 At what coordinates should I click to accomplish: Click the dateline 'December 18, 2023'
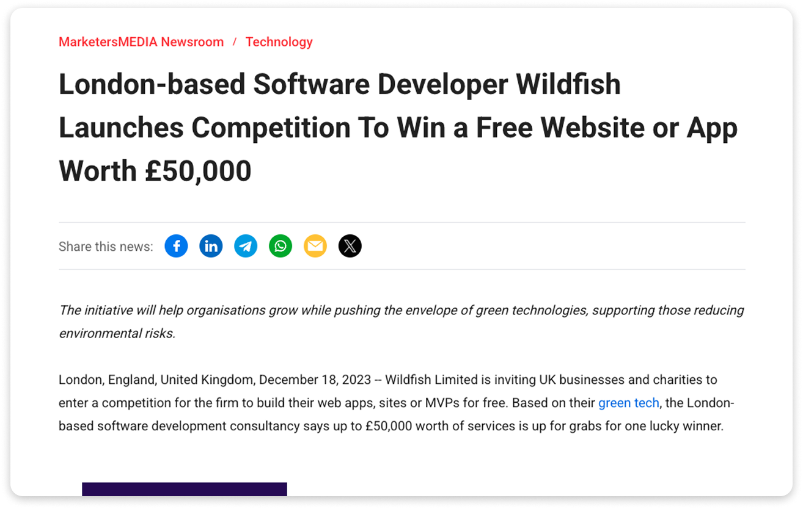(x=315, y=380)
